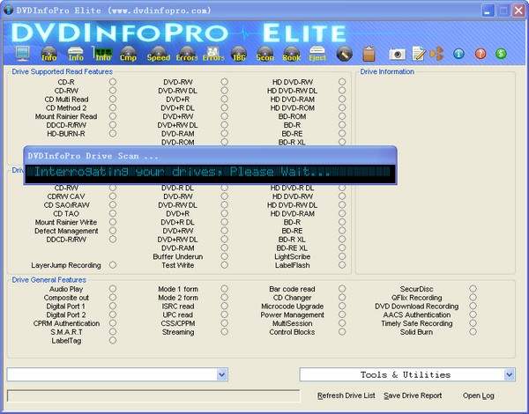Click the SecurDisc feature radio indicator

tap(473, 289)
